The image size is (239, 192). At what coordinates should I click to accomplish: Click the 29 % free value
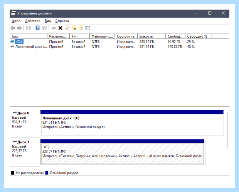(191, 41)
